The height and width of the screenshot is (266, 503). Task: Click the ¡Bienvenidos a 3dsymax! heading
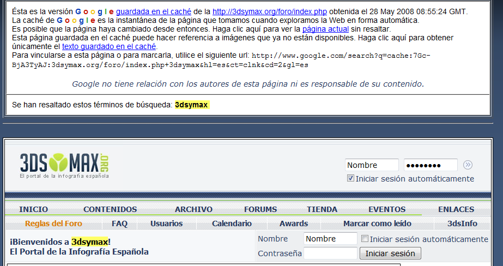tap(60, 241)
